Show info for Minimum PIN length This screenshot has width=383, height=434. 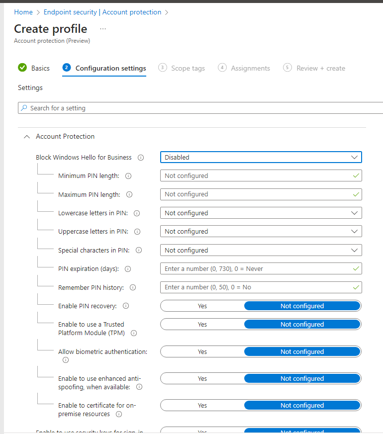coord(128,176)
